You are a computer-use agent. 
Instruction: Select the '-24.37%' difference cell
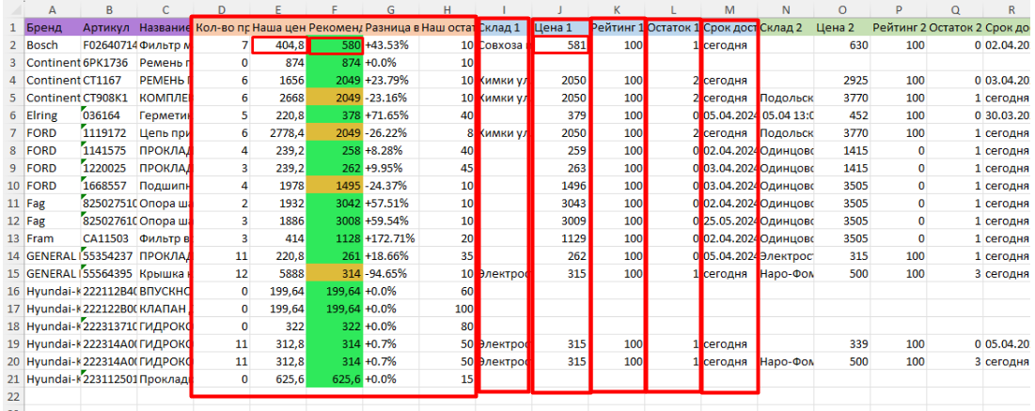[x=391, y=185]
